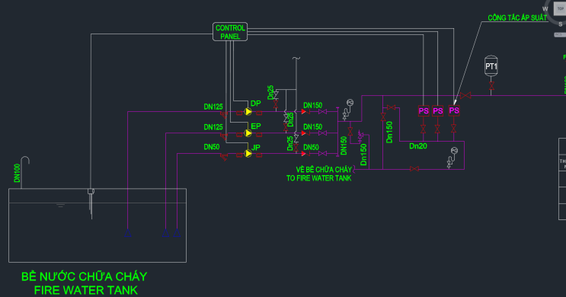This screenshot has height=297, width=566.
Task: Select the PS box pointed to by the leader arrow
Action: (454, 110)
